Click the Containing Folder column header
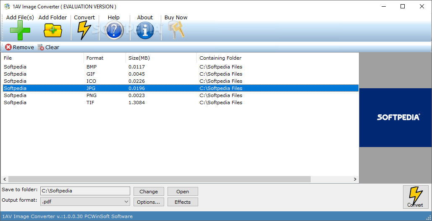Viewport: 432px width, 221px height. [x=278, y=58]
